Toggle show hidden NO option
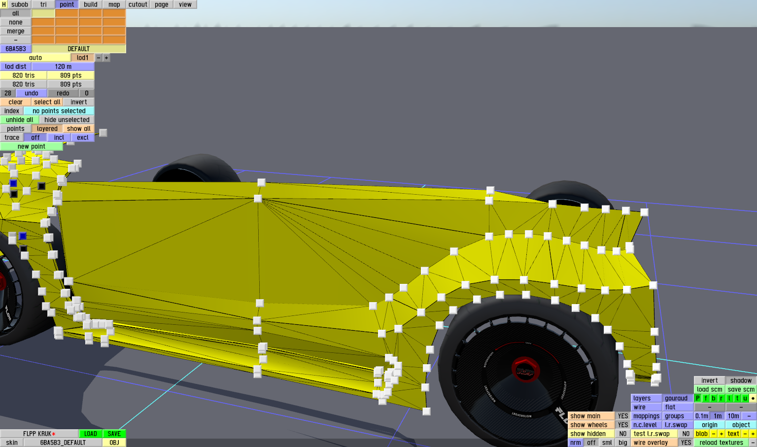Image resolution: width=757 pixels, height=447 pixels. click(x=623, y=434)
